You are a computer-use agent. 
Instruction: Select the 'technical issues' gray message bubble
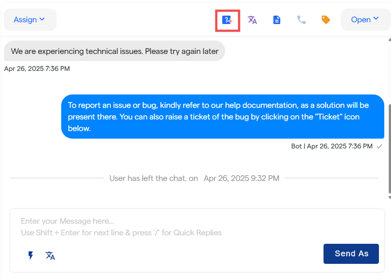(114, 51)
